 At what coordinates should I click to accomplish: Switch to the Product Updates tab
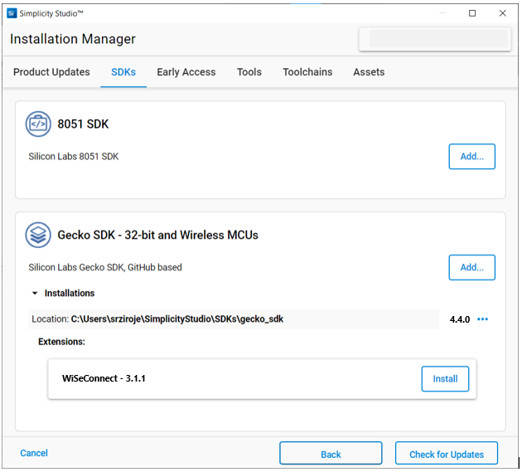pyautogui.click(x=51, y=72)
